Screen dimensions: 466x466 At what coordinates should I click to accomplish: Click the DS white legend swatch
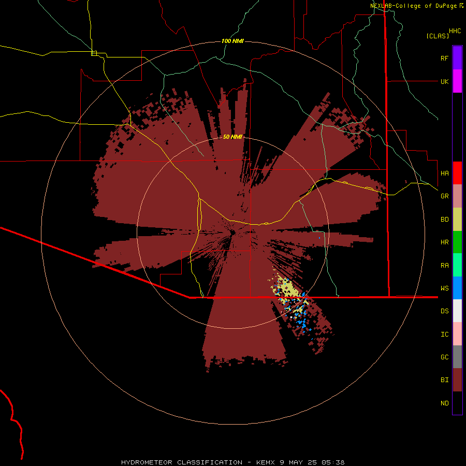[457, 311]
